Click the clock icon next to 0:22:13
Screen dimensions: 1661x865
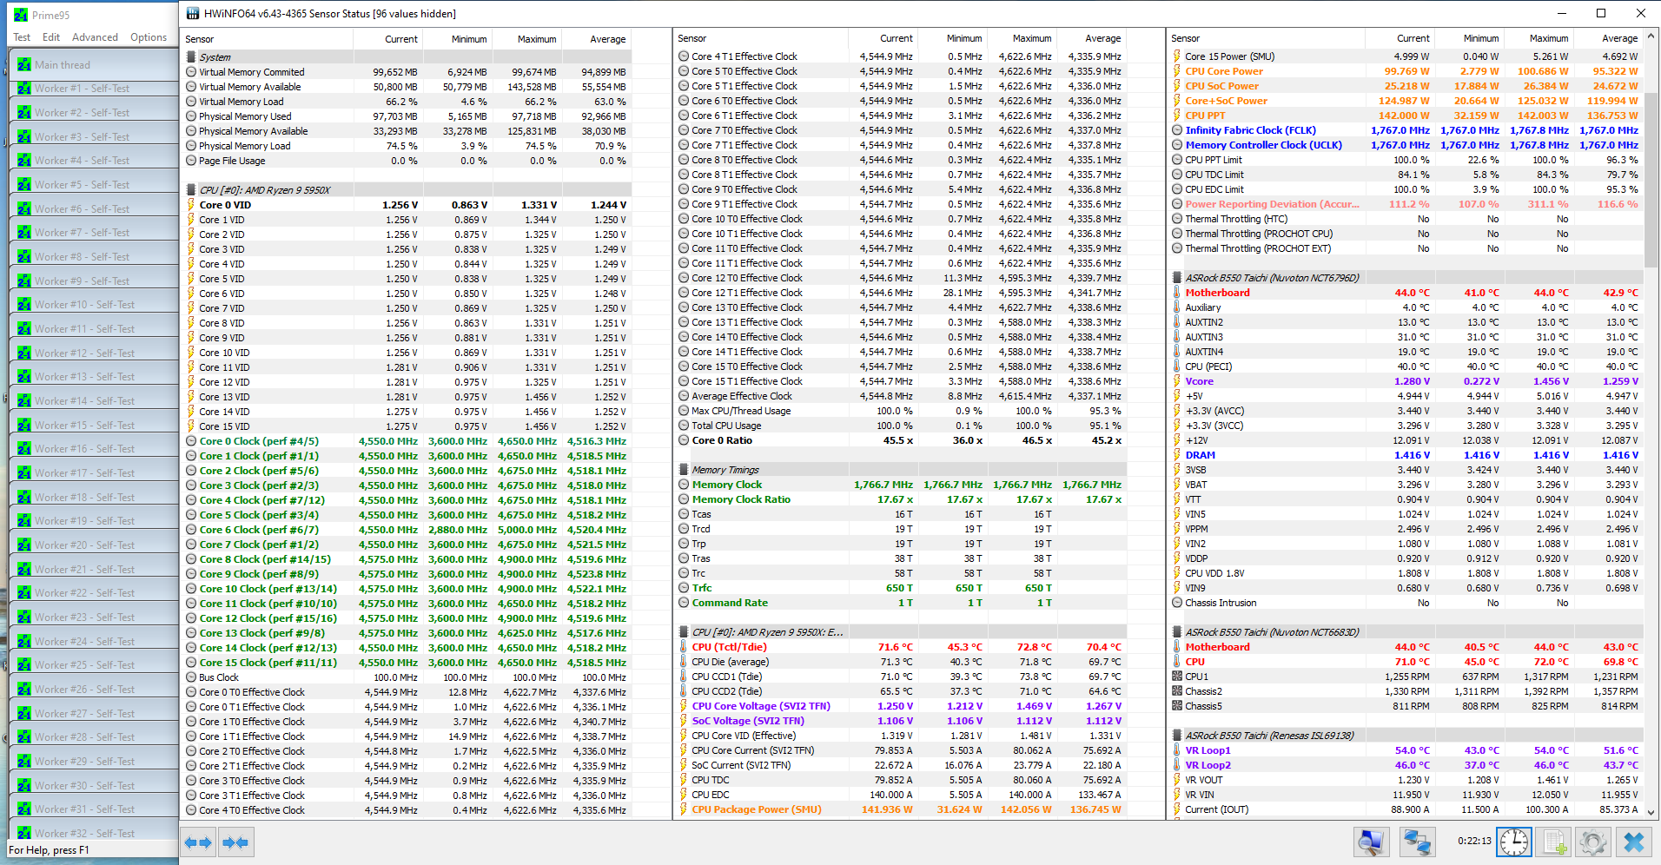coord(1514,842)
